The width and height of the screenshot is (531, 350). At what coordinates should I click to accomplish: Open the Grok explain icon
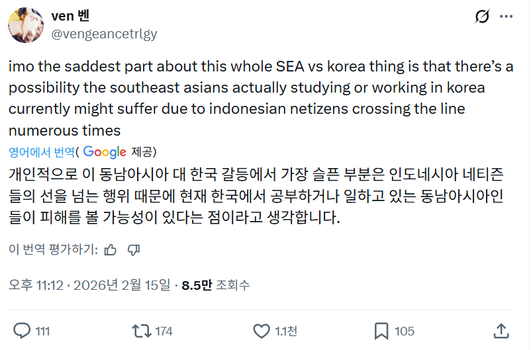click(x=482, y=17)
